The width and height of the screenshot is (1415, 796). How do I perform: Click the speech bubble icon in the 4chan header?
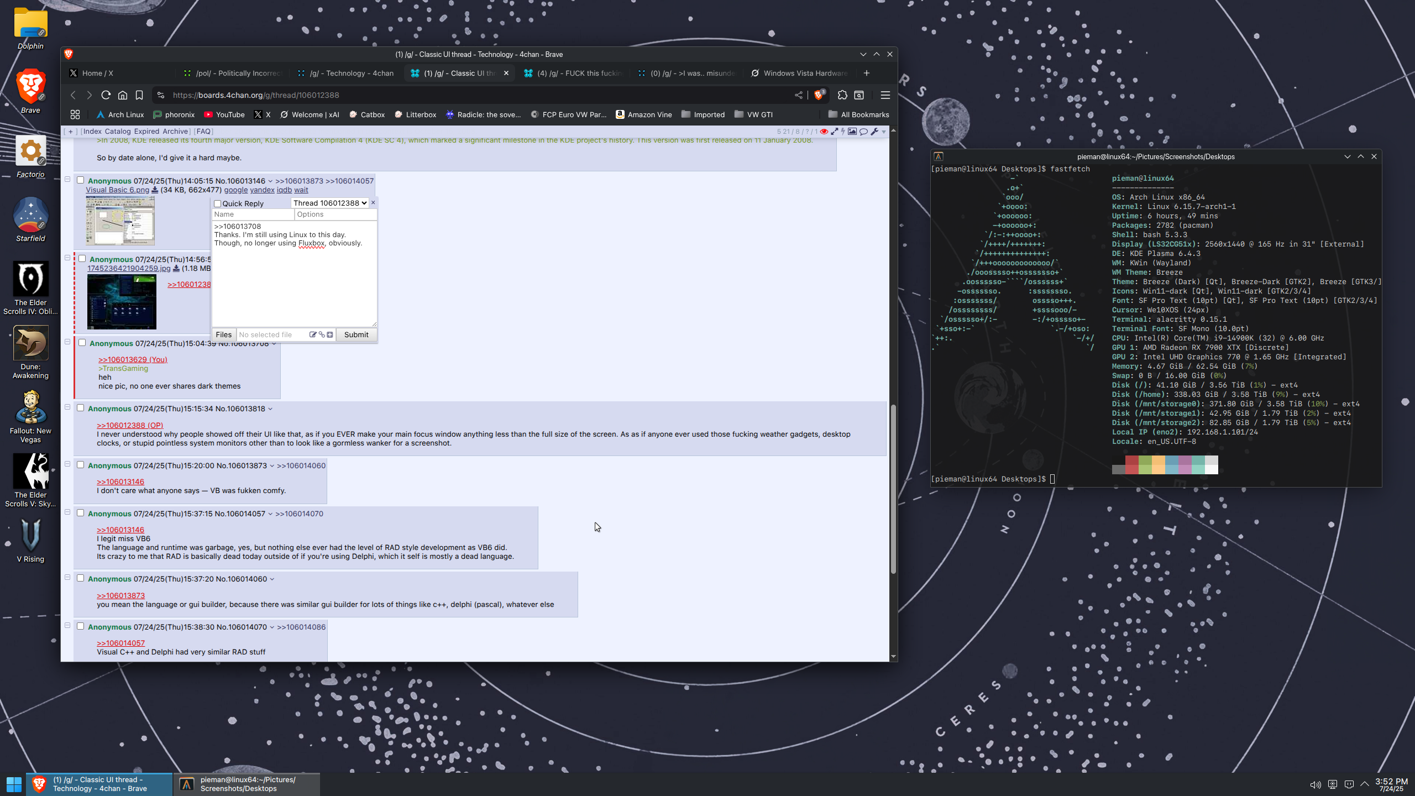863,132
